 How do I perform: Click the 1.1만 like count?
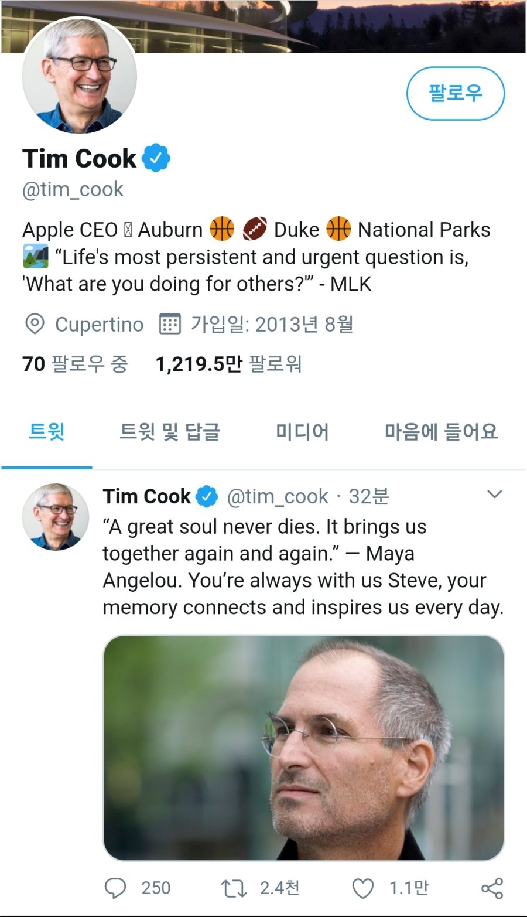tap(407, 888)
